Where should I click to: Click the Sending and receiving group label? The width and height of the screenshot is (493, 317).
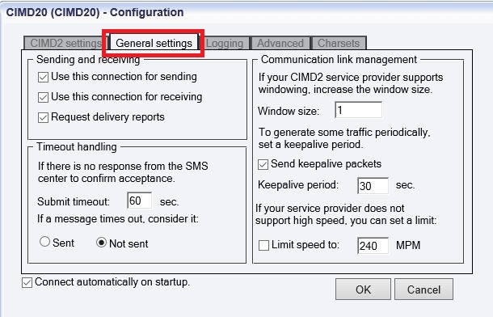pos(88,60)
